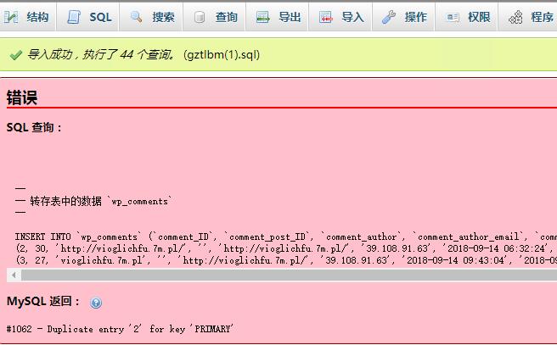Open help icon beside MySQL 返回
557x345 pixels.
pos(96,303)
